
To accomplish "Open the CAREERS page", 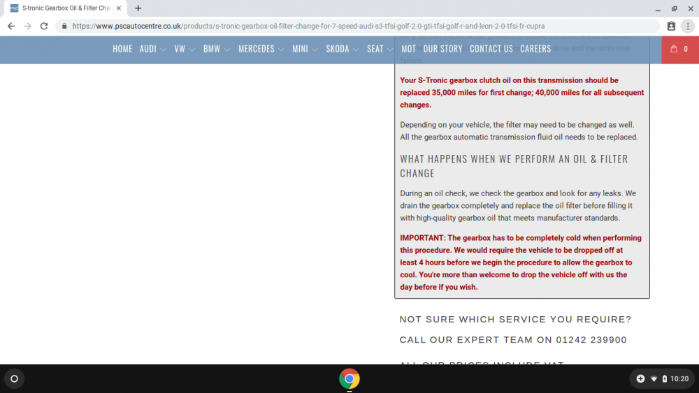I will click(x=535, y=48).
